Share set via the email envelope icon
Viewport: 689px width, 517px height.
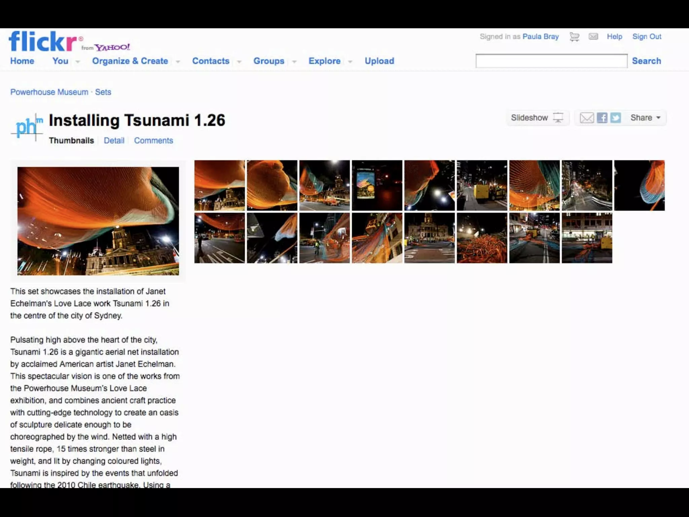tap(587, 118)
